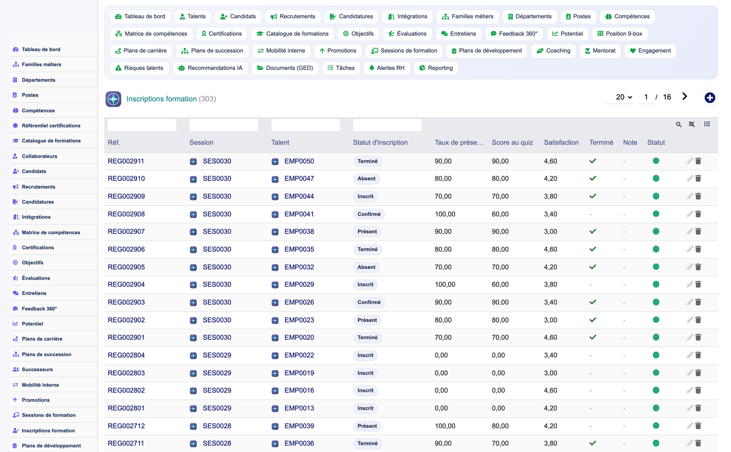The image size is (731, 452).
Task: Edit row REG002903 with pencil icon
Action: 690,302
